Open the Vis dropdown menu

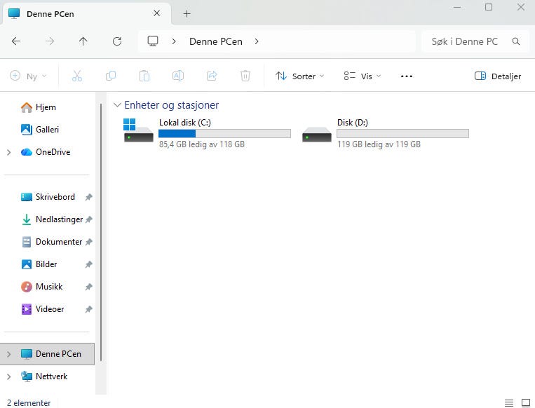(x=362, y=76)
